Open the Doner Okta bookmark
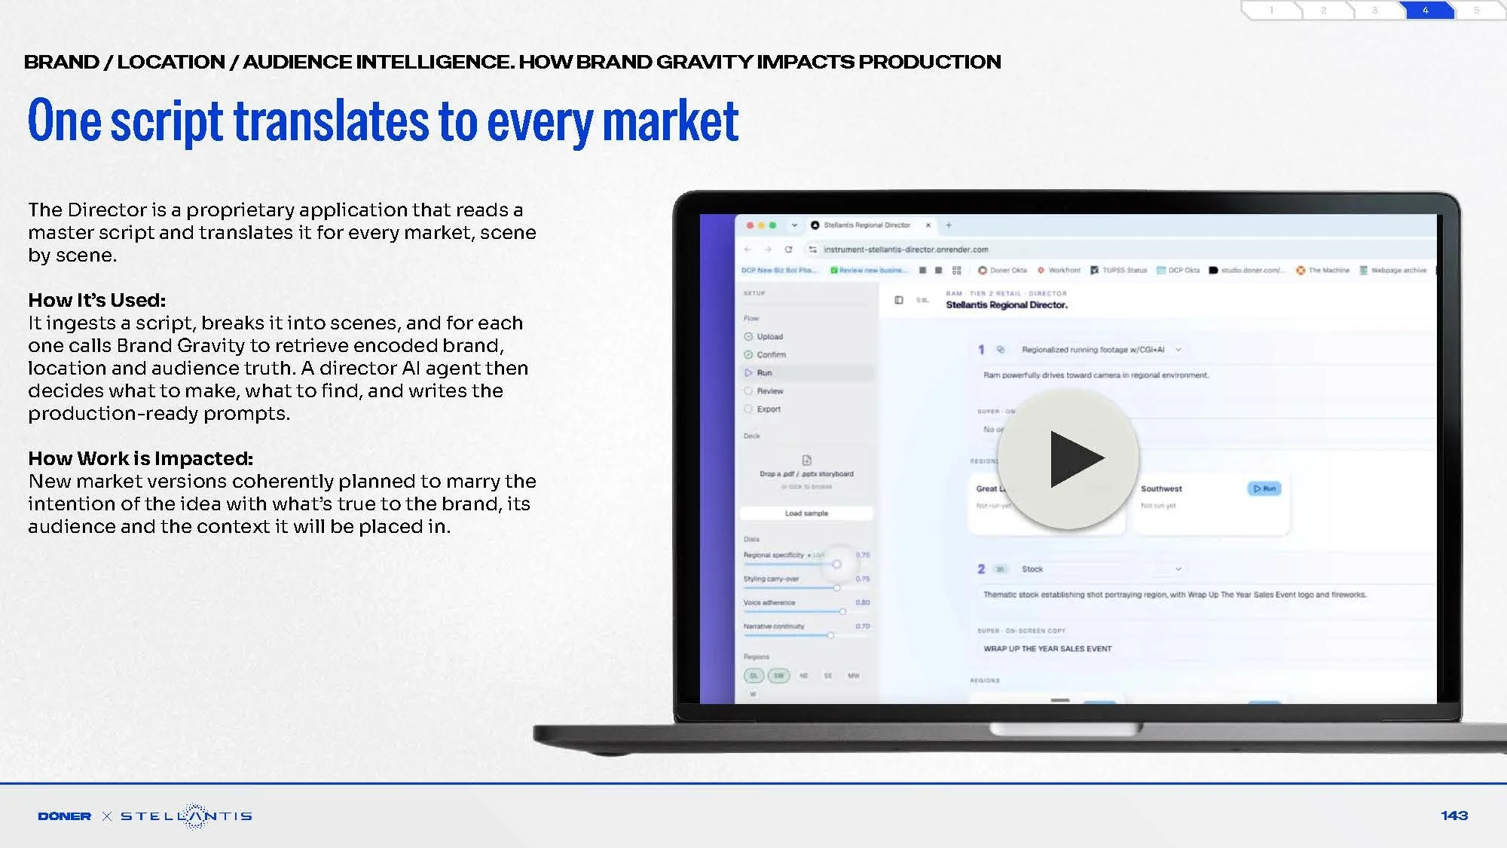1507x848 pixels. (1003, 270)
